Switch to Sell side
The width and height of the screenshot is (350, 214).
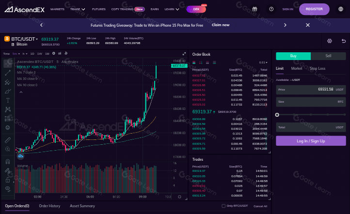point(328,56)
